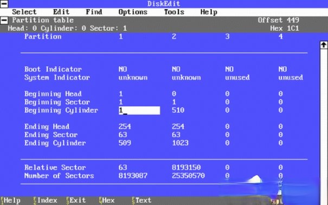Click the Beginning Cylinder row label
Image resolution: width=328 pixels, height=205 pixels.
pyautogui.click(x=61, y=111)
